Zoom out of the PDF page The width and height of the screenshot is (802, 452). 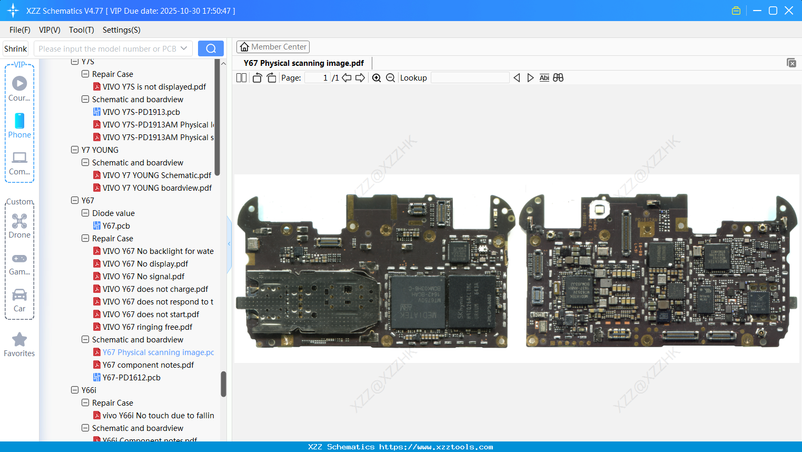(390, 77)
